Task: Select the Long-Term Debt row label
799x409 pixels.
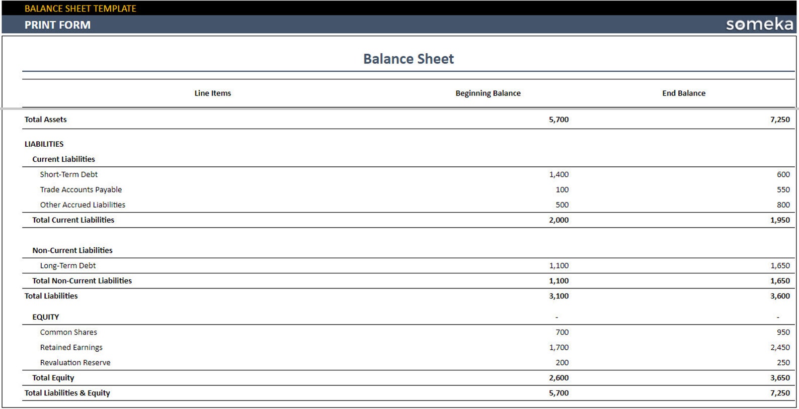Action: tap(68, 266)
